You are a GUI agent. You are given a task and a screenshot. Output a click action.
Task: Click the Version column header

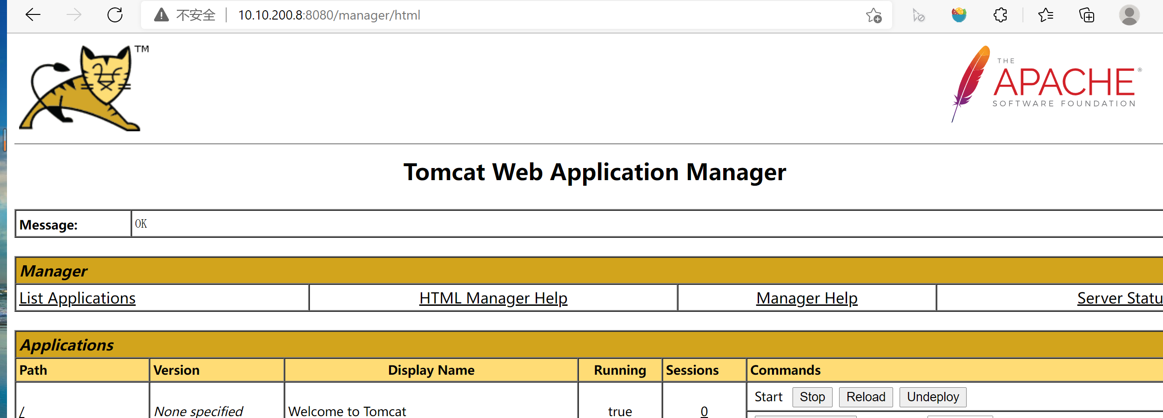pyautogui.click(x=217, y=370)
